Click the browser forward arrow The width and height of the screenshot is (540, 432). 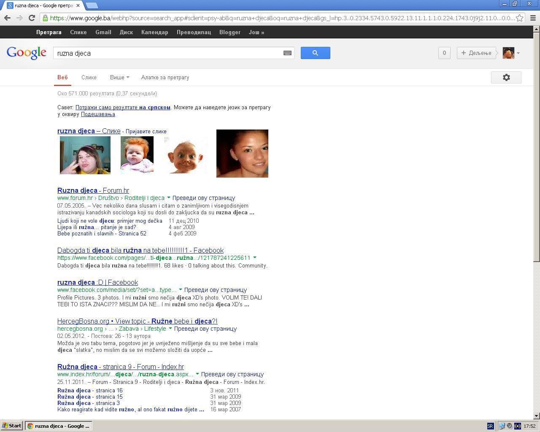(19, 18)
